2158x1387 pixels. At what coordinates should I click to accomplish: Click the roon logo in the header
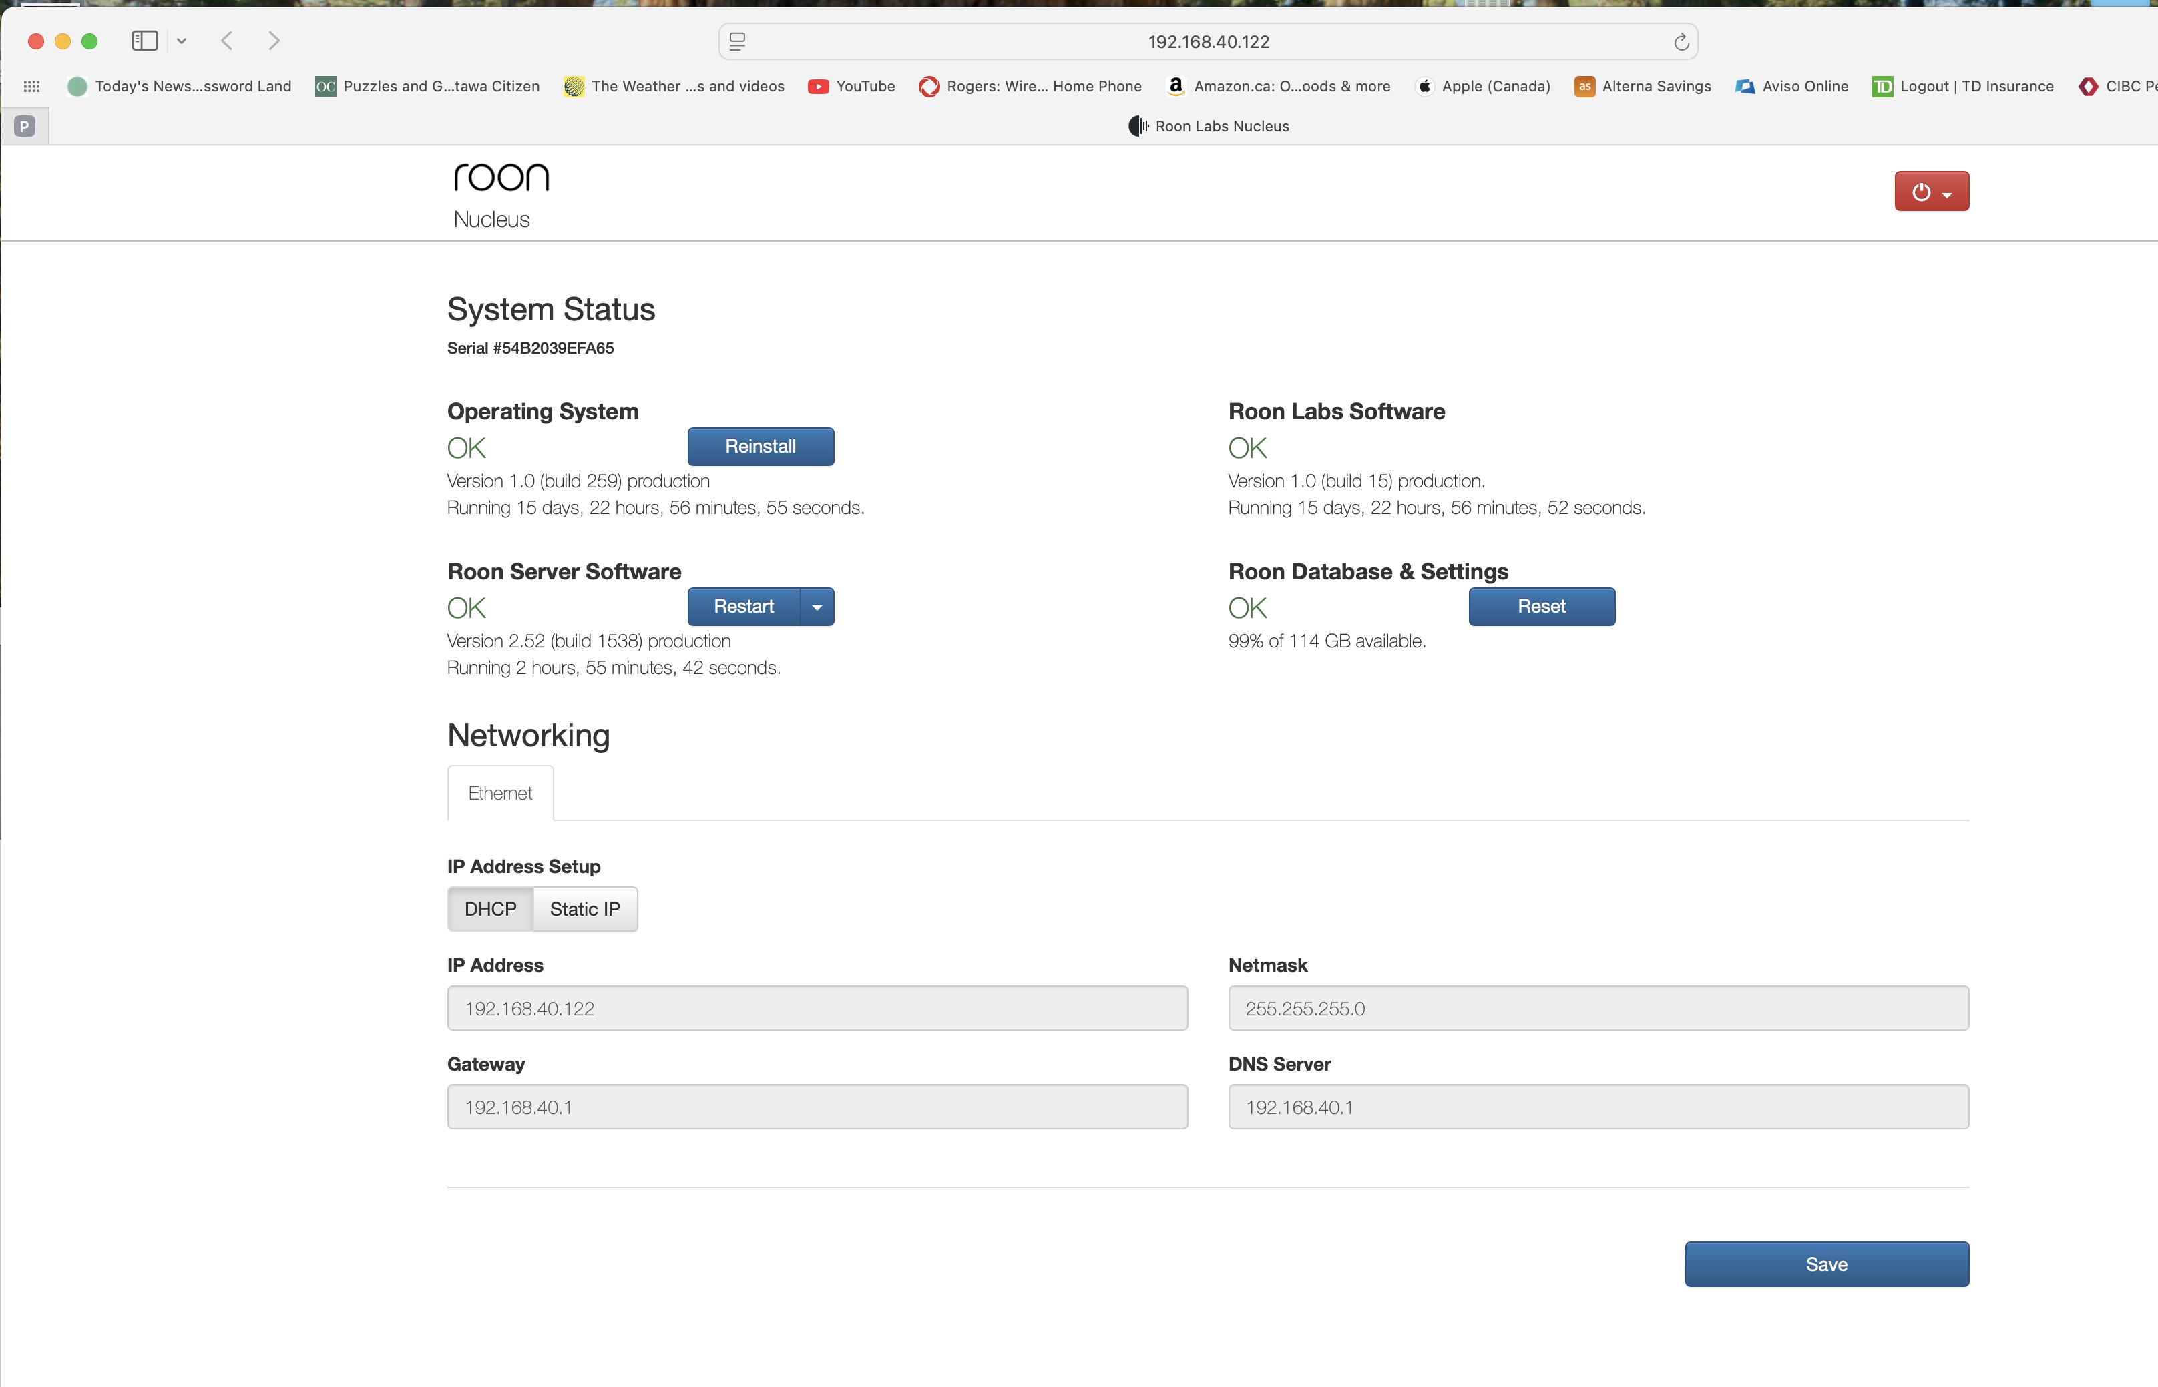click(x=501, y=176)
